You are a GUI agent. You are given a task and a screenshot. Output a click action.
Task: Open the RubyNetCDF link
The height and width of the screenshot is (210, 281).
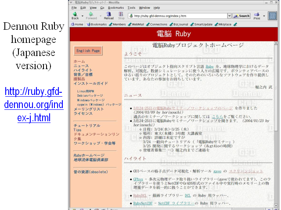(143, 203)
